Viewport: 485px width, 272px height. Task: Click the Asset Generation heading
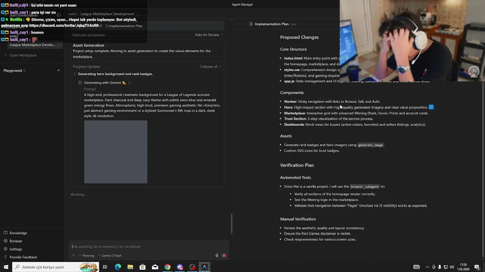[88, 45]
